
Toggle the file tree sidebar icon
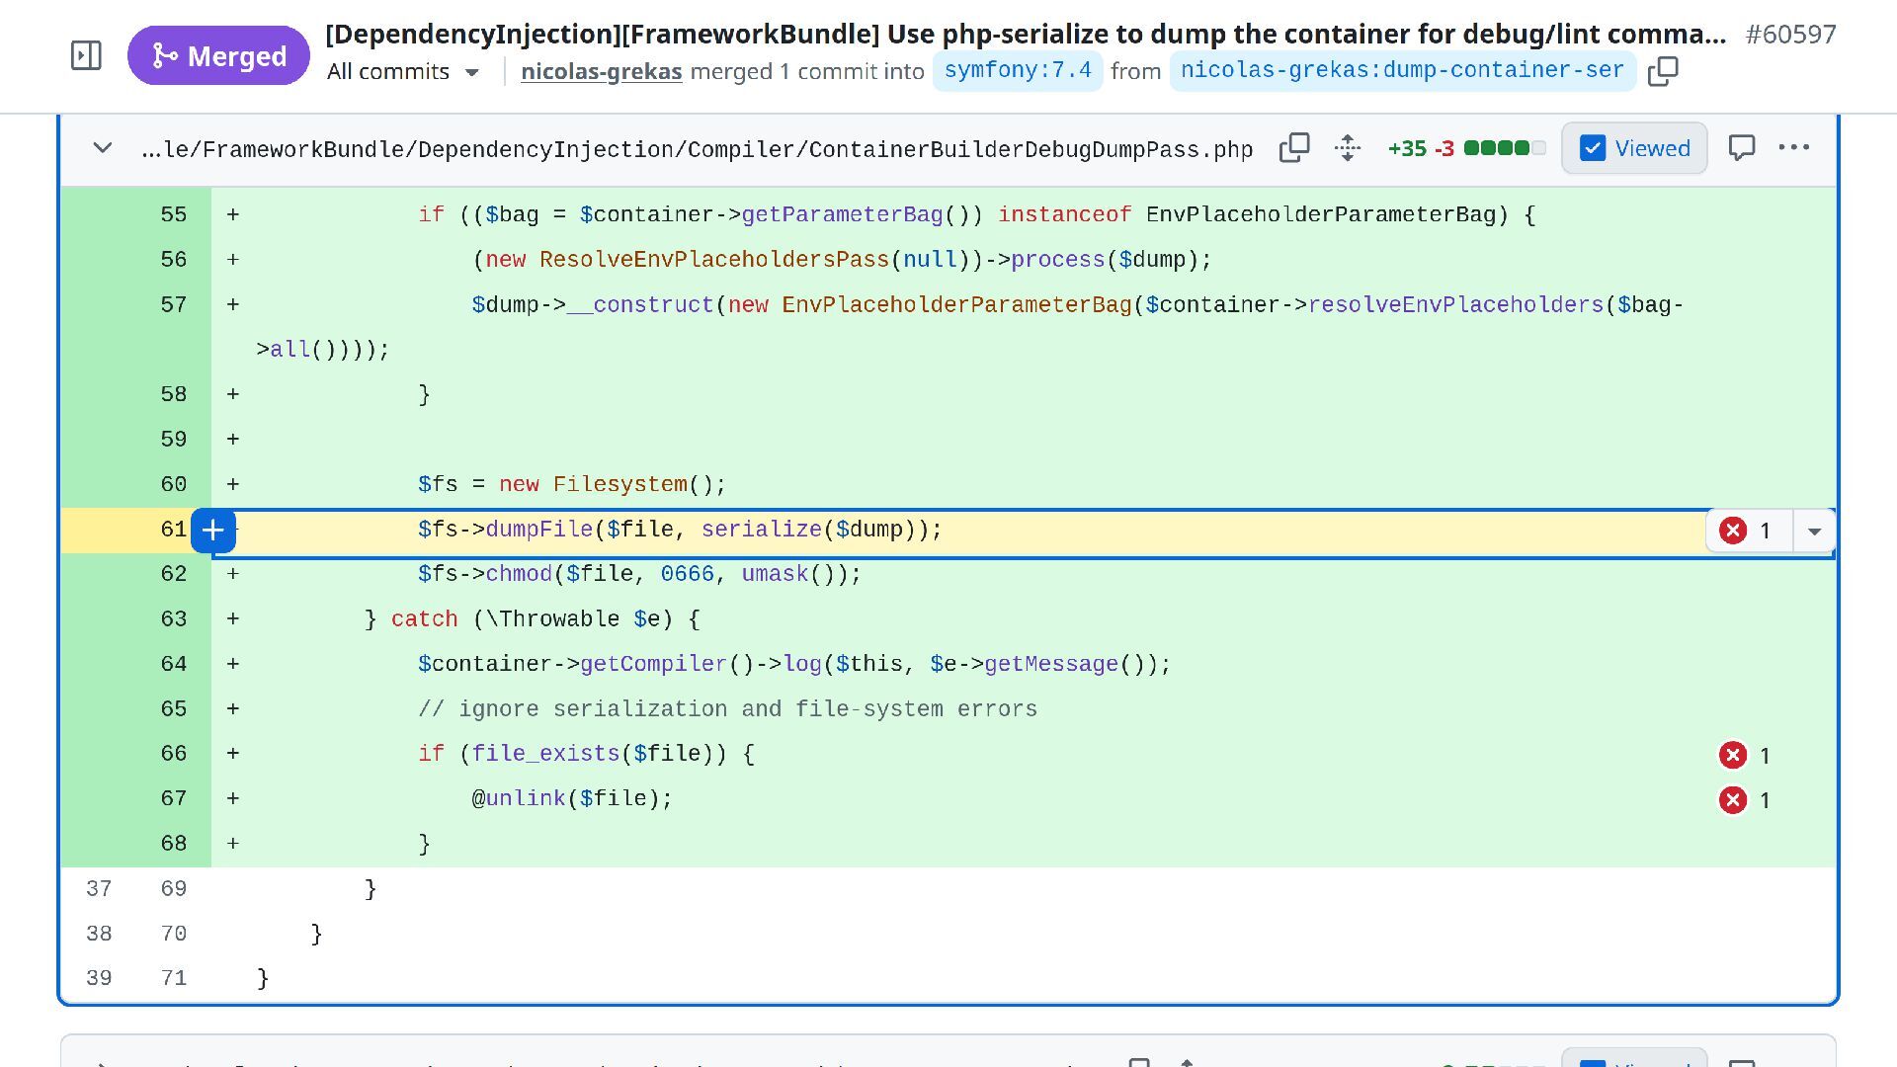pos(86,55)
